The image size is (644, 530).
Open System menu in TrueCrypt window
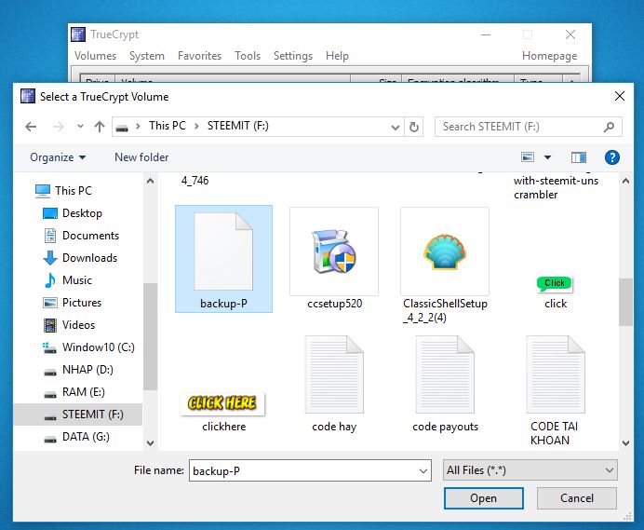pos(147,56)
